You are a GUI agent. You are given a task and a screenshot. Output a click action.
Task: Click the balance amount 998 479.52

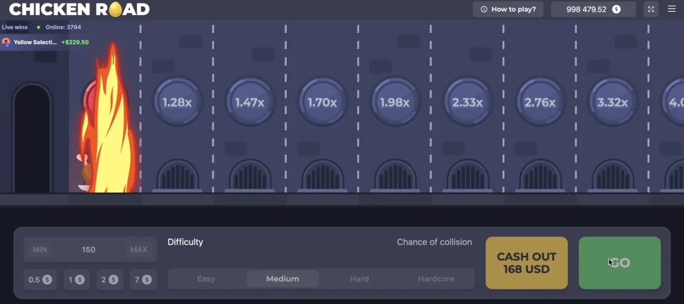(586, 9)
